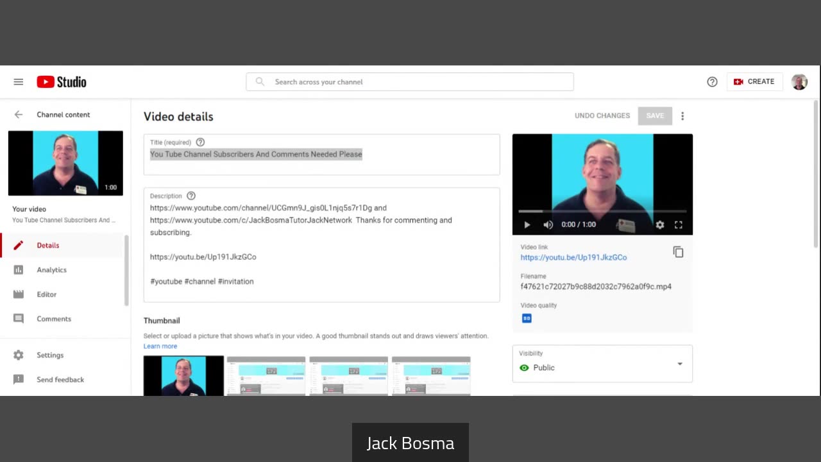The height and width of the screenshot is (462, 821).
Task: Mute the video preview volume
Action: pos(548,225)
